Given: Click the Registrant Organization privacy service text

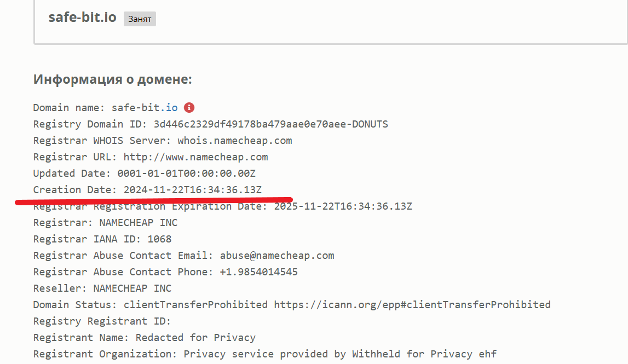Looking at the screenshot, I should click(x=339, y=354).
